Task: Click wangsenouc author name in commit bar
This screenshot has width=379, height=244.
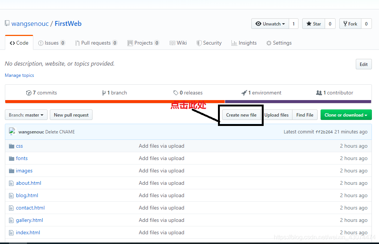Action: coord(31,132)
